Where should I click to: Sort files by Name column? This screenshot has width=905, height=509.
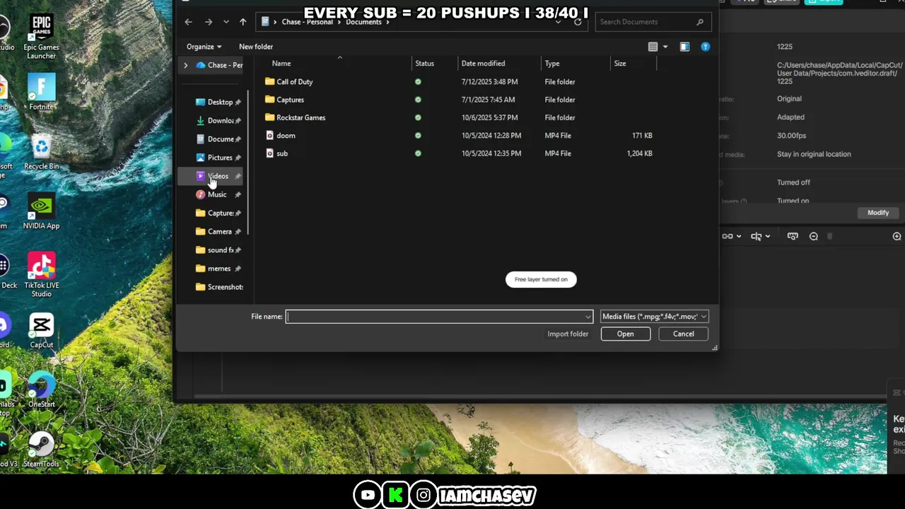[x=281, y=64]
